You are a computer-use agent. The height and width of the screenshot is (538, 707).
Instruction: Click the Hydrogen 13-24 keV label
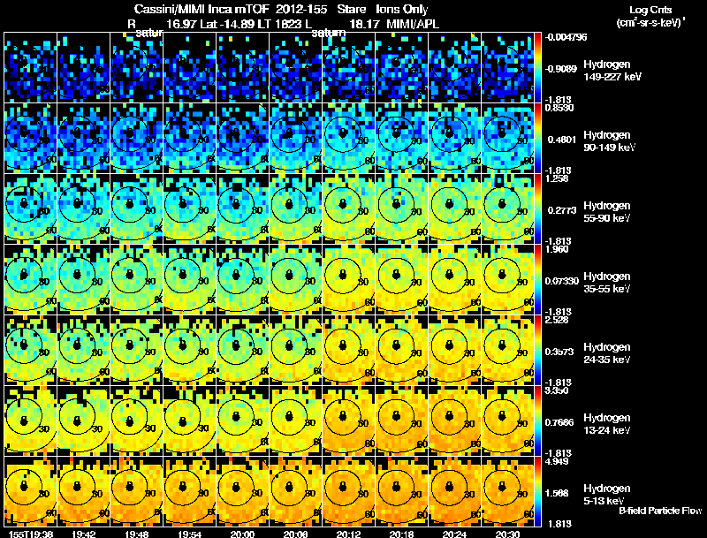pos(607,424)
